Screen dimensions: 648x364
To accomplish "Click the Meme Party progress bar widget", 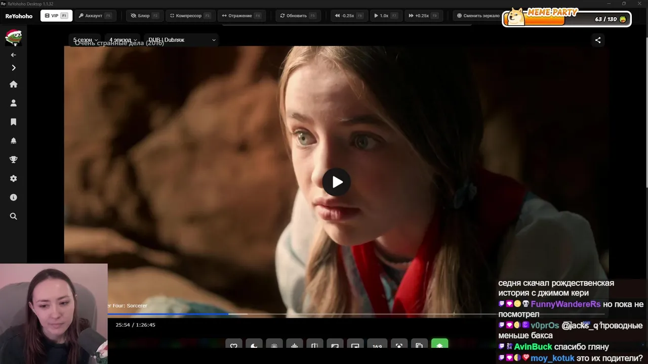I will [x=566, y=18].
